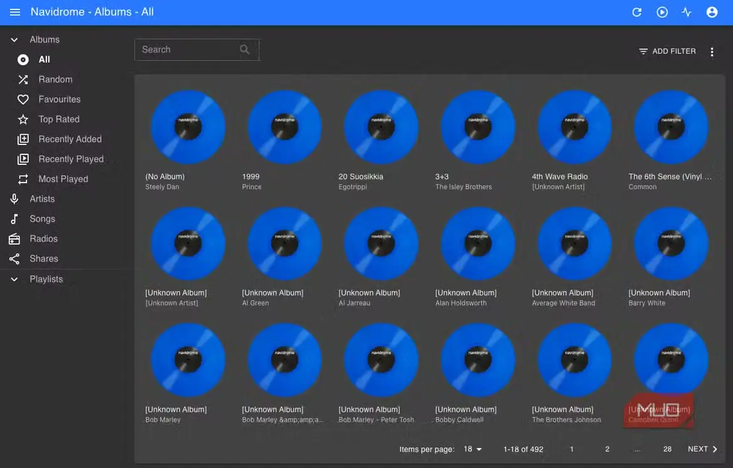Open Random albums view
This screenshot has height=468, width=733.
(55, 80)
